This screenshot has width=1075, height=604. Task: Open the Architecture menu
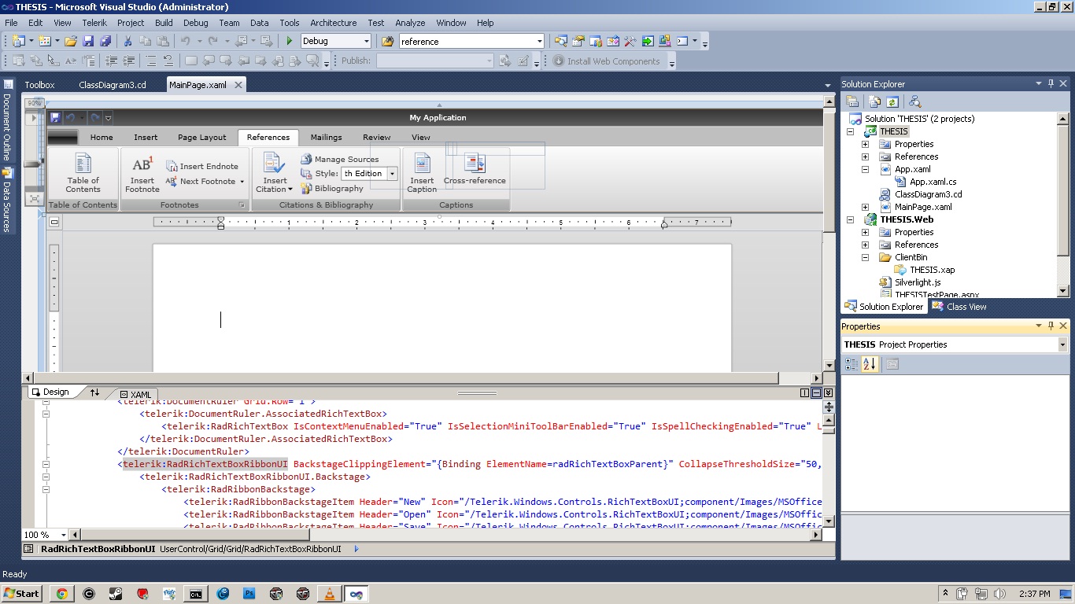333,23
